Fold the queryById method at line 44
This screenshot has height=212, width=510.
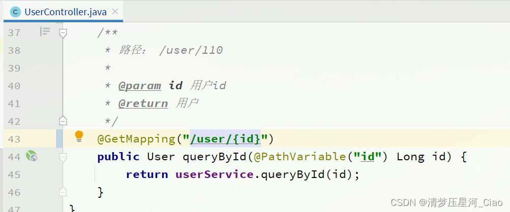click(x=63, y=157)
